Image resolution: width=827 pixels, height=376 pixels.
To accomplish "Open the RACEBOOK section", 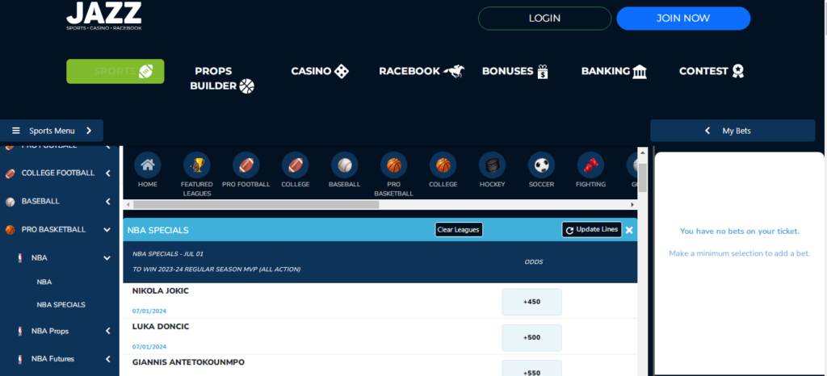I will tap(422, 71).
